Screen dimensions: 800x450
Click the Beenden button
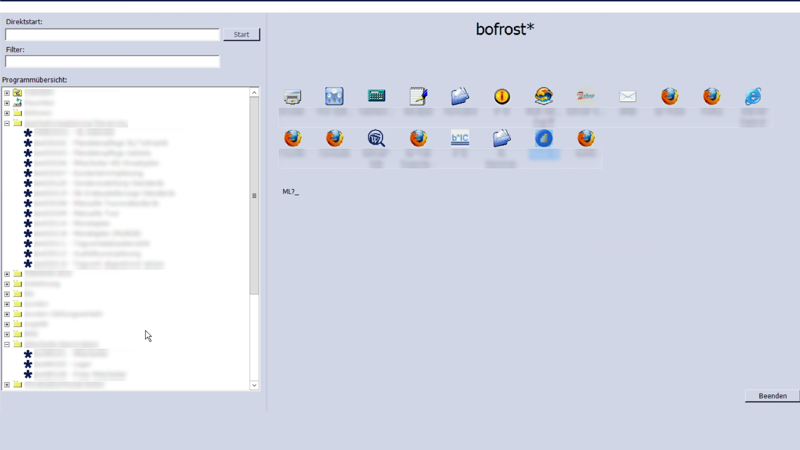[772, 396]
